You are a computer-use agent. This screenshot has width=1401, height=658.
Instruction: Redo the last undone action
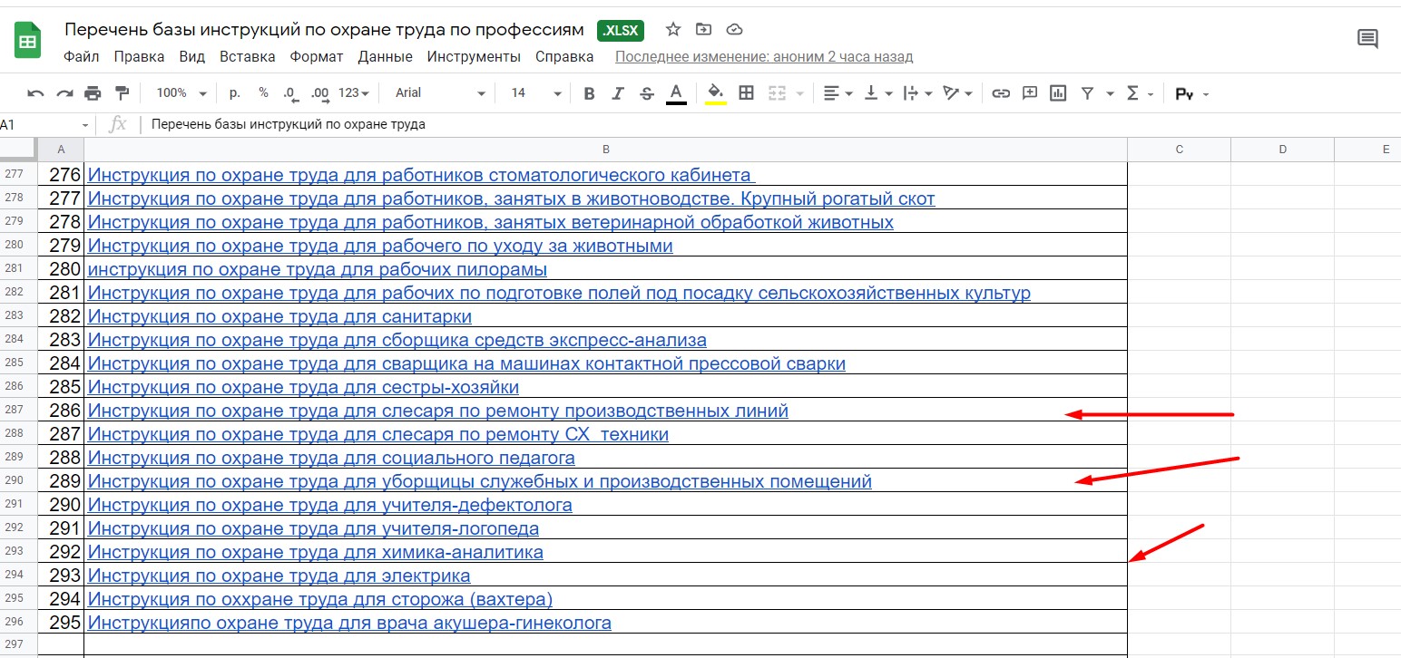click(64, 93)
